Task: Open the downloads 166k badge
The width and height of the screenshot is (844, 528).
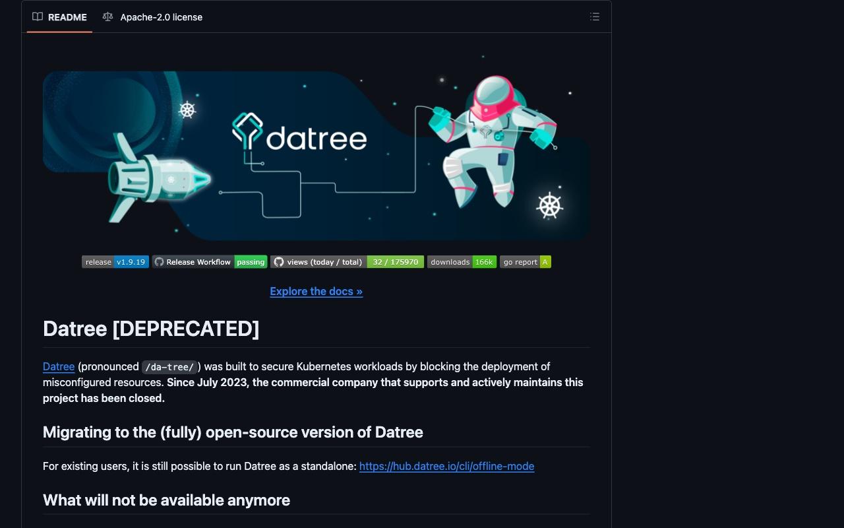Action: click(462, 262)
